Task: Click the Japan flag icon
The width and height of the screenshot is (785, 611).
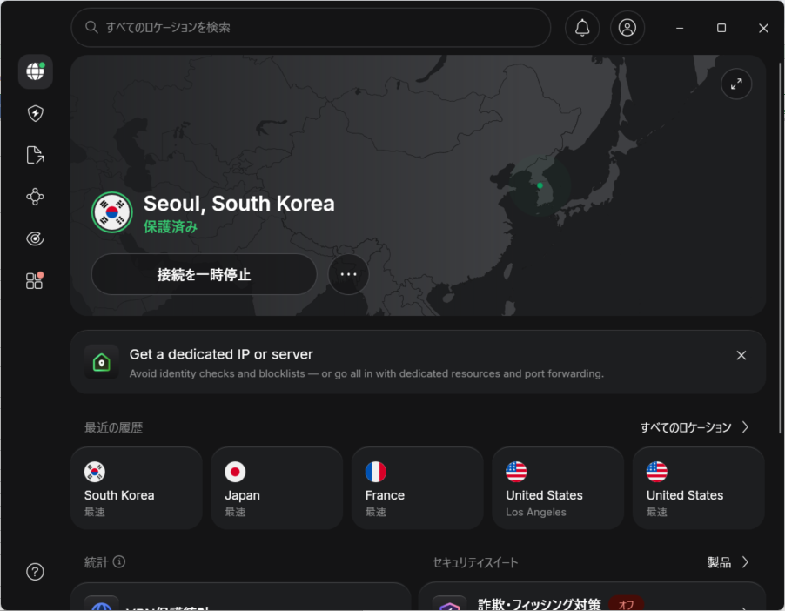Action: [x=235, y=472]
